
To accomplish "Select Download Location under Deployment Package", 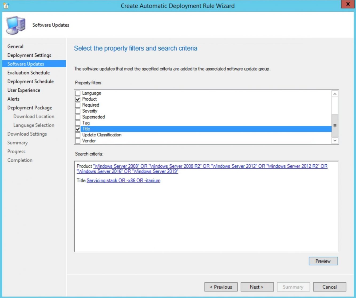I will (x=33, y=116).
